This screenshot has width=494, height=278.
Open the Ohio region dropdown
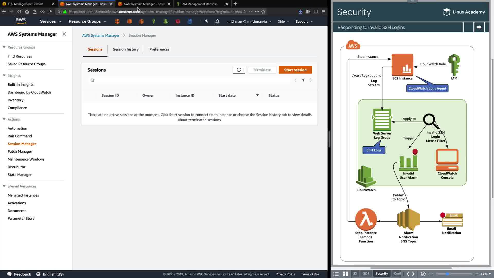[283, 21]
